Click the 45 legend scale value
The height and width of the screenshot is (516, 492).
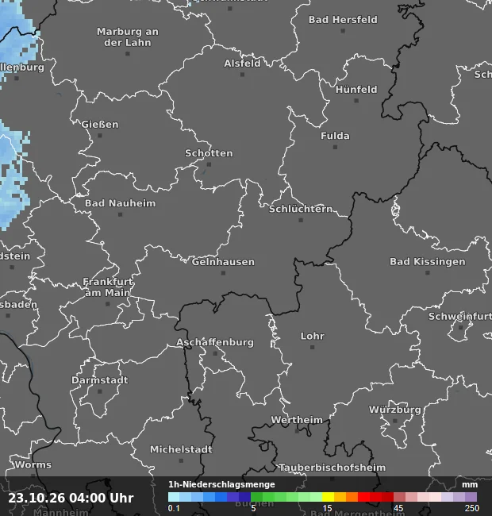click(x=398, y=508)
